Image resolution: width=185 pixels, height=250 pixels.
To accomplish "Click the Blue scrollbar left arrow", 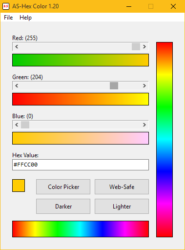I will coord(17,125).
